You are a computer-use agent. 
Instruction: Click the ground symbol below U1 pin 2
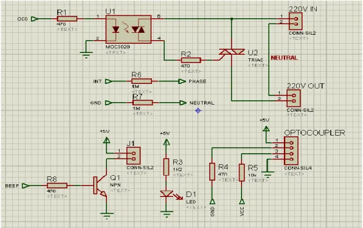[86, 55]
